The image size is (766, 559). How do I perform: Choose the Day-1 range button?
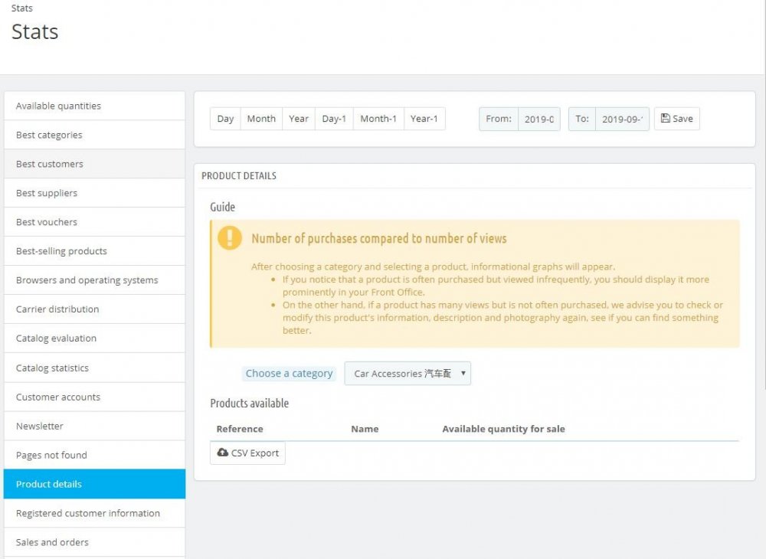tap(334, 119)
